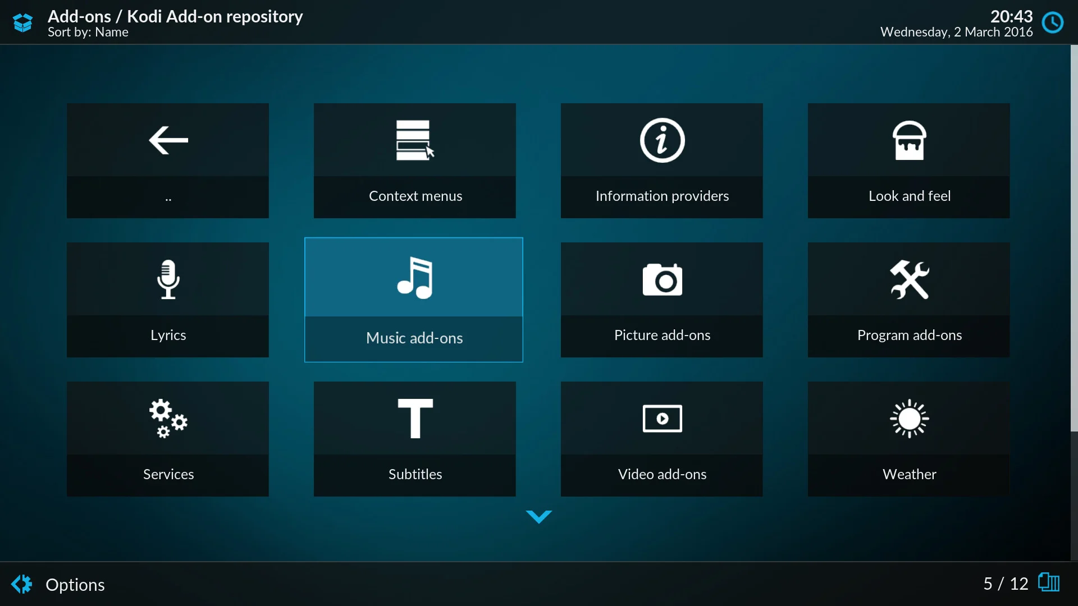Select the Subtitles T icon
Image resolution: width=1078 pixels, height=606 pixels.
[x=415, y=419]
